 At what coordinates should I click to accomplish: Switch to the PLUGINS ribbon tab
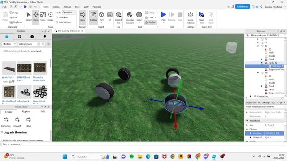97,7
